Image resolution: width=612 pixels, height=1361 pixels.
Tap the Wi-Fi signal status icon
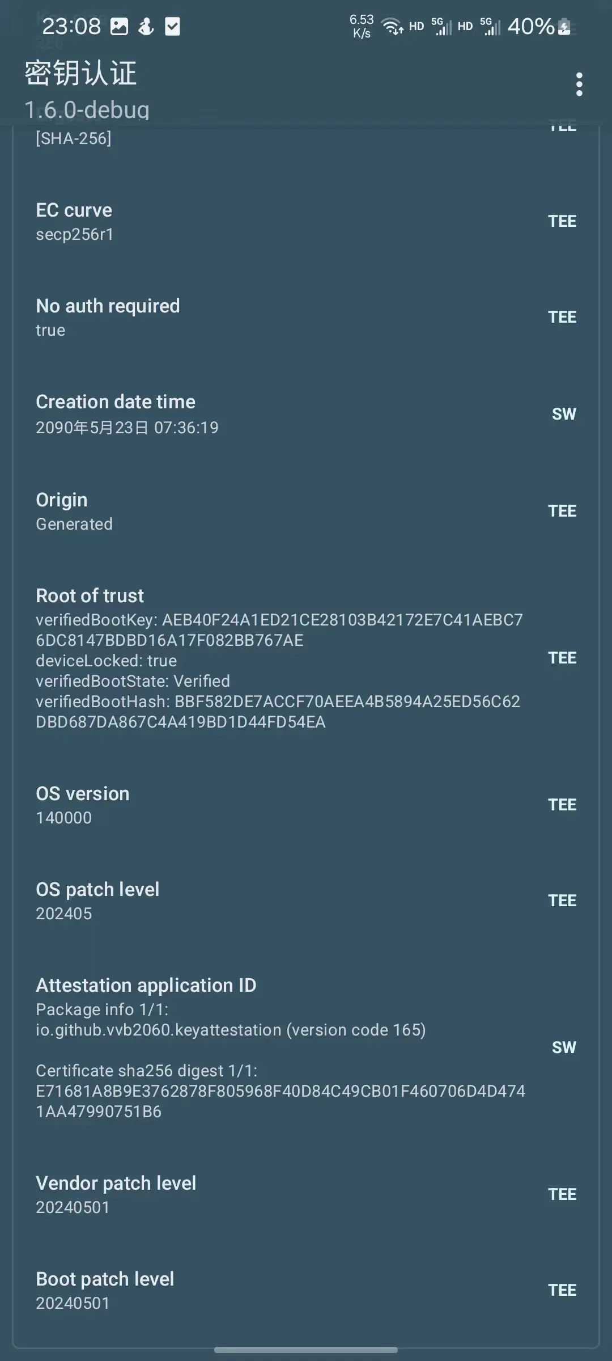[x=392, y=26]
